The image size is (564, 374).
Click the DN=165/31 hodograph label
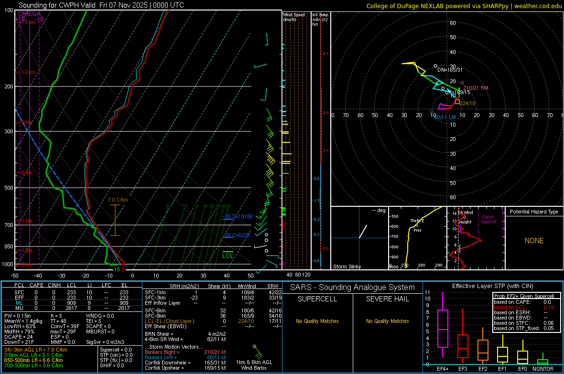[450, 70]
